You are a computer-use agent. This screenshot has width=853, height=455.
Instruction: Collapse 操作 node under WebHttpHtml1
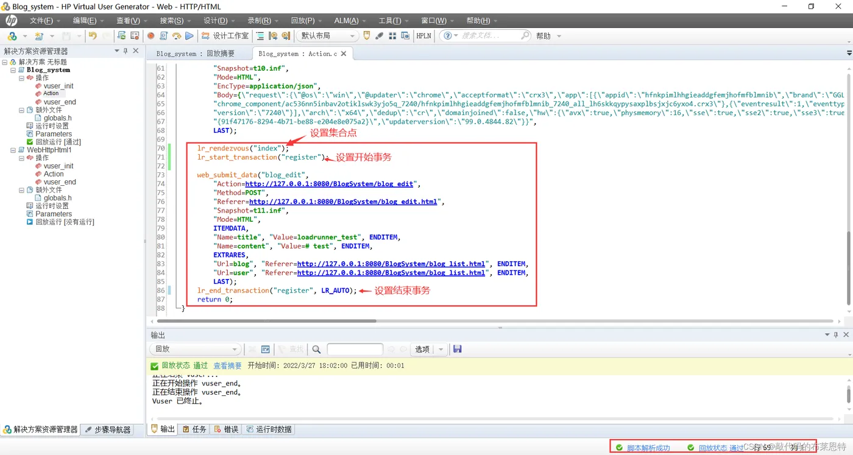click(21, 158)
